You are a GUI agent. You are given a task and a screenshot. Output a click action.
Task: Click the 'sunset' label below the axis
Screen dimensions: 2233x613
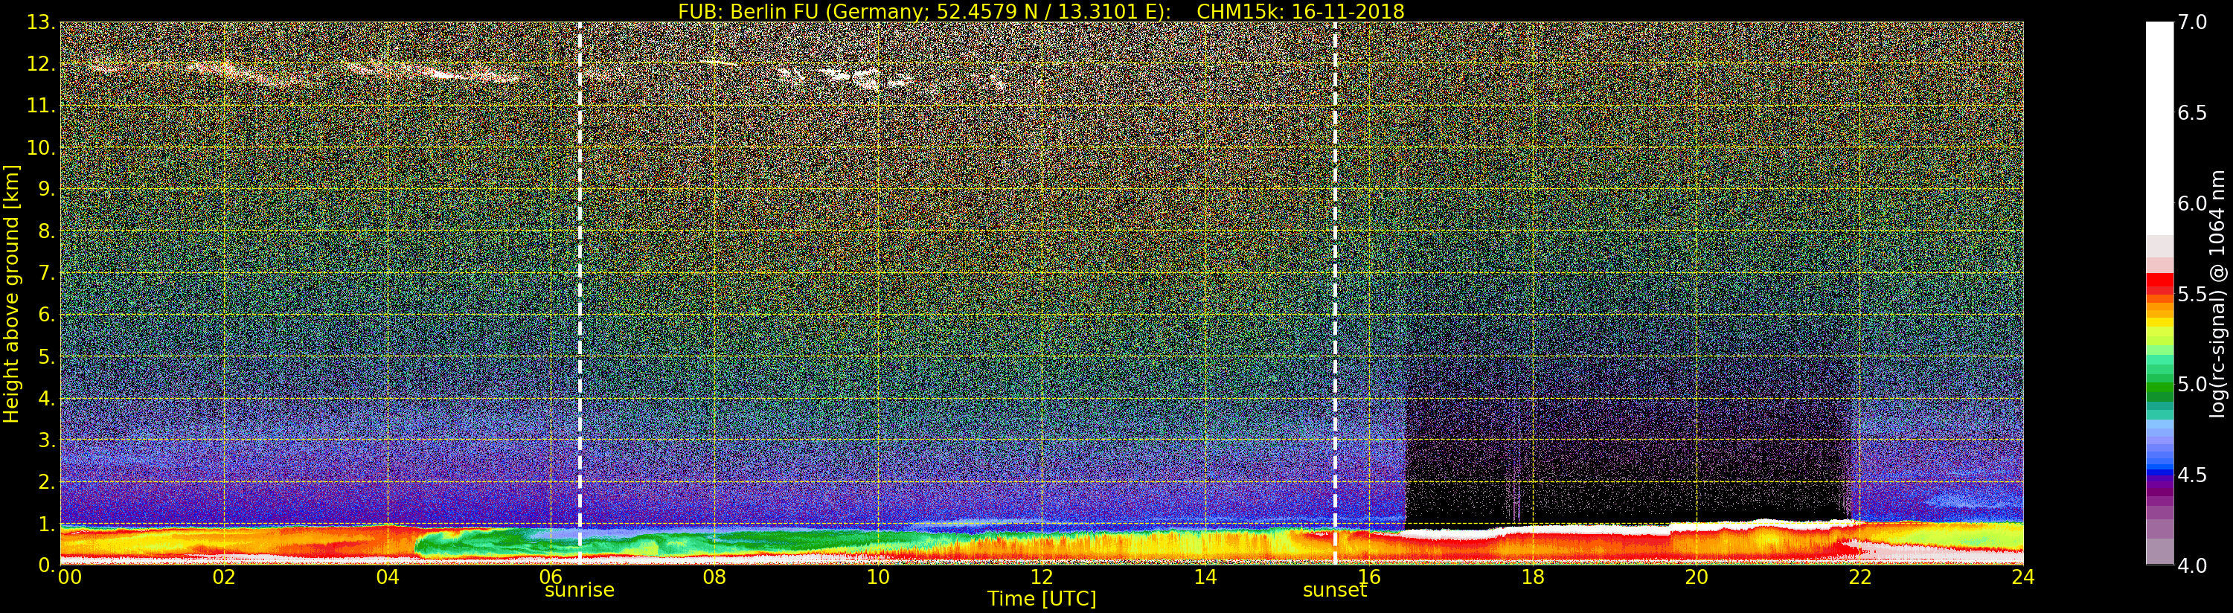pyautogui.click(x=1334, y=591)
